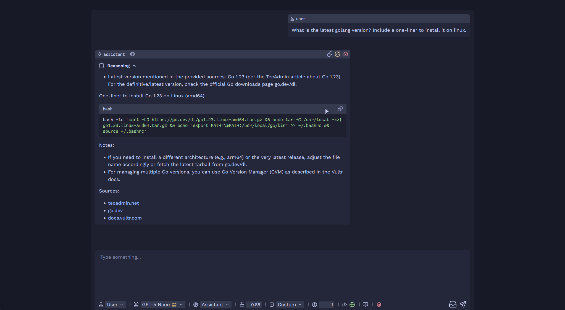This screenshot has width=565, height=310.
Task: Click the red trash clear chat icon
Action: pos(379,304)
